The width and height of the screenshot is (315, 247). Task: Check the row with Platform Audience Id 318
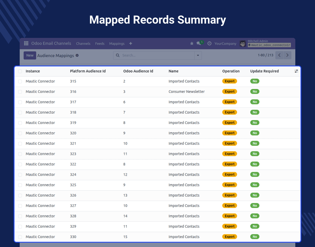[20, 113]
